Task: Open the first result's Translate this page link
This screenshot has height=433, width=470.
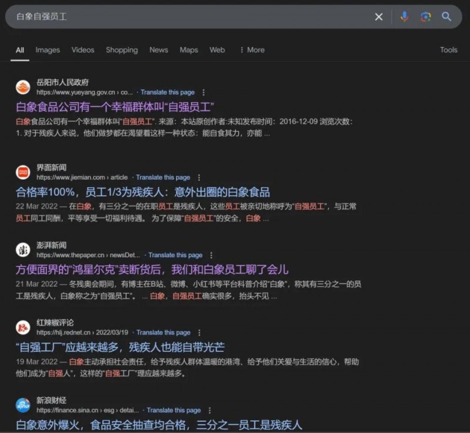Action: pos(168,92)
